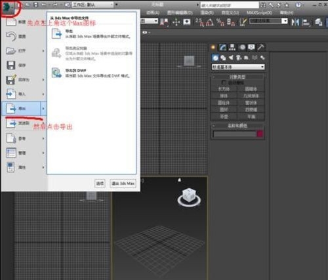The height and width of the screenshot is (280, 328).
Task: Click the Open File icon in quick access toolbar
Action: pyautogui.click(x=28, y=5)
